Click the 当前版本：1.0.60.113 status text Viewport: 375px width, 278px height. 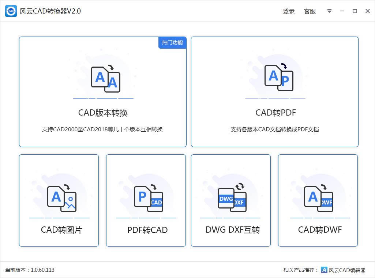pyautogui.click(x=30, y=270)
